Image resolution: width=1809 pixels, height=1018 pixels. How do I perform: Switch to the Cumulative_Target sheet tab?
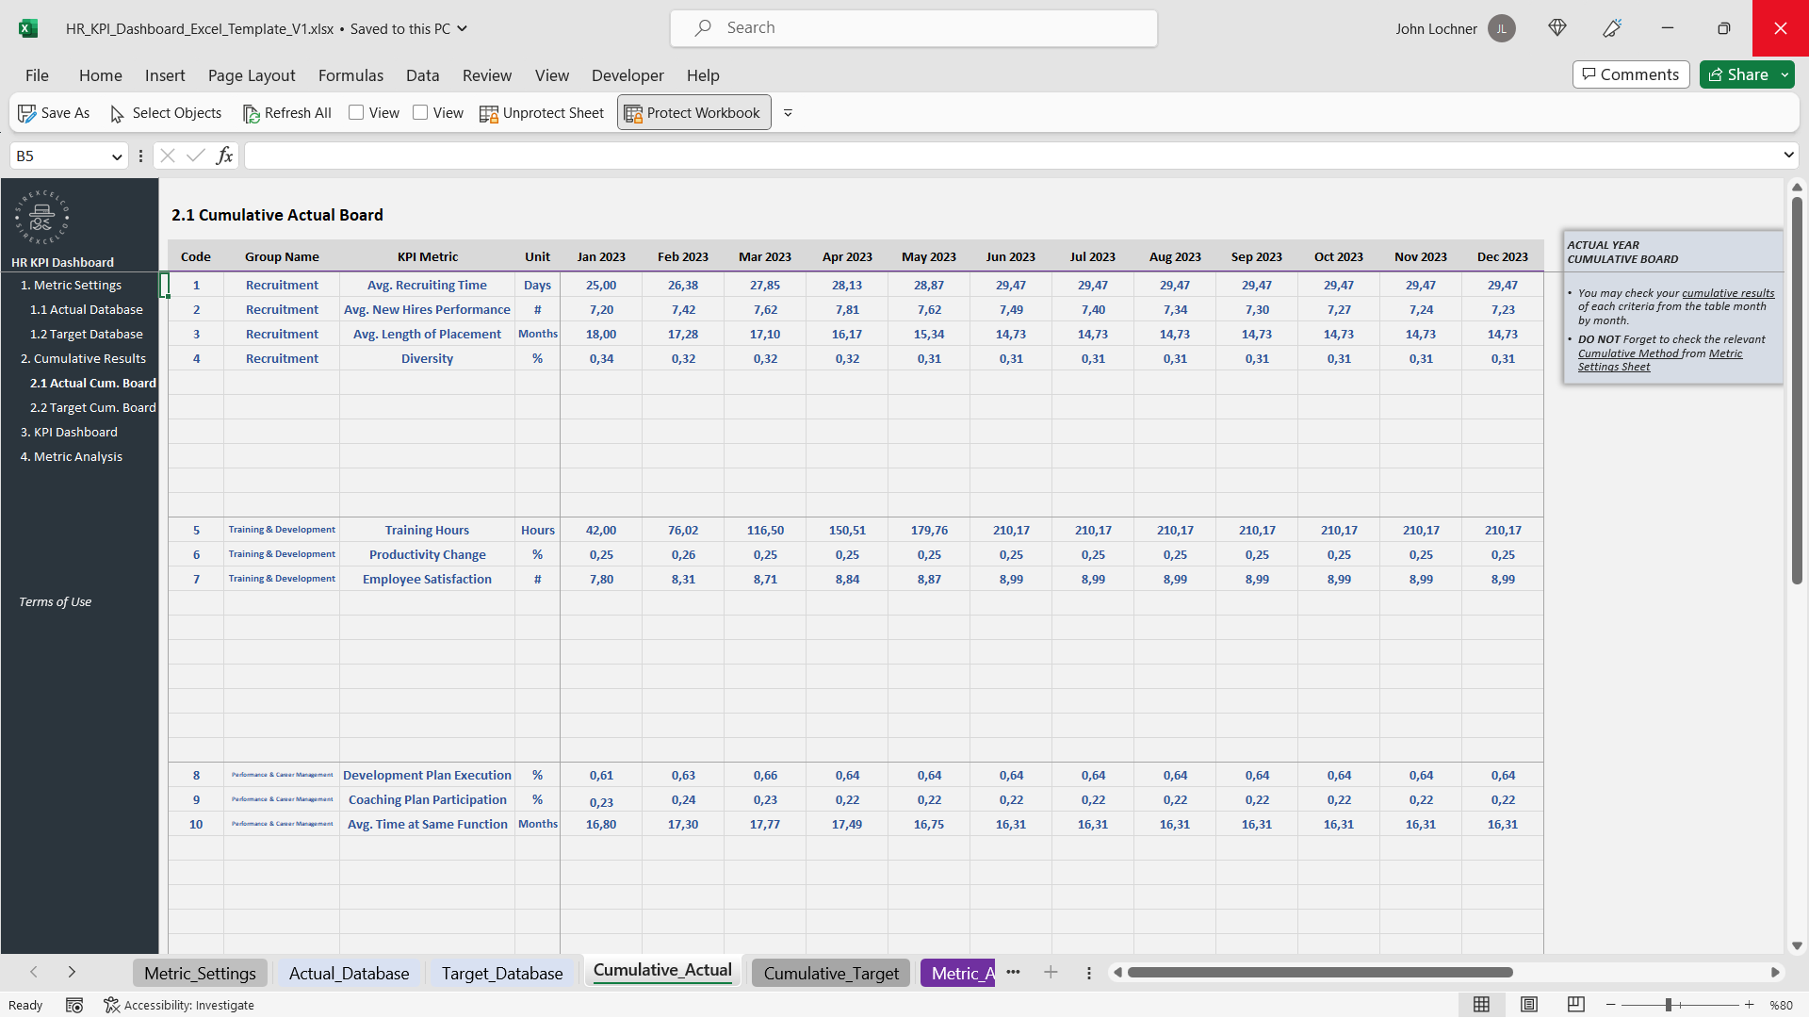click(829, 973)
